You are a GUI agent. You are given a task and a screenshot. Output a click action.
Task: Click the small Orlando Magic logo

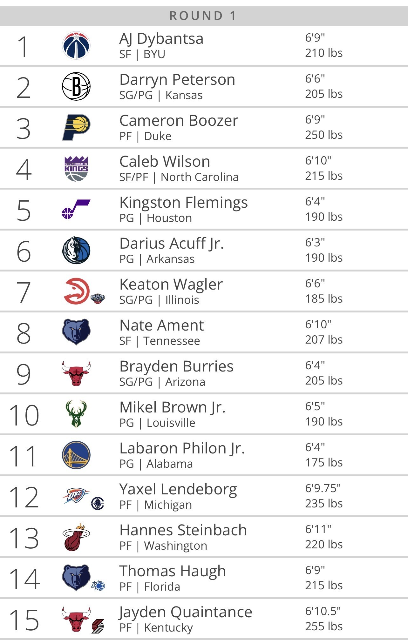click(x=98, y=586)
